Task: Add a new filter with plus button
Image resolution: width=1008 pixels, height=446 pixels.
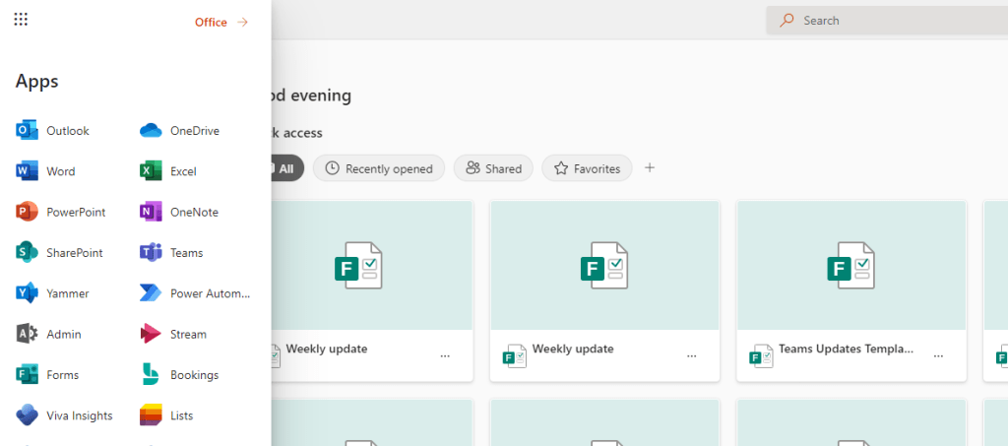Action: (x=650, y=168)
